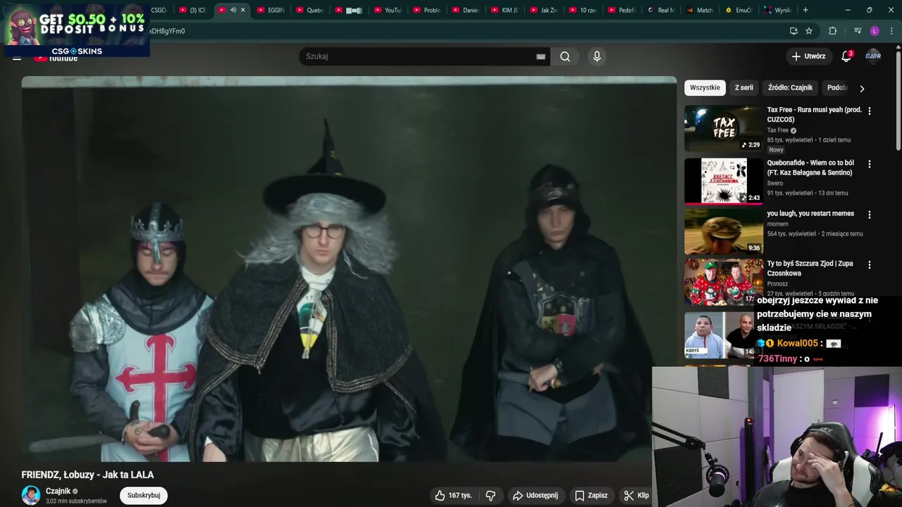
Task: Click the 3,02 mln subskrybentów text
Action: (76, 501)
